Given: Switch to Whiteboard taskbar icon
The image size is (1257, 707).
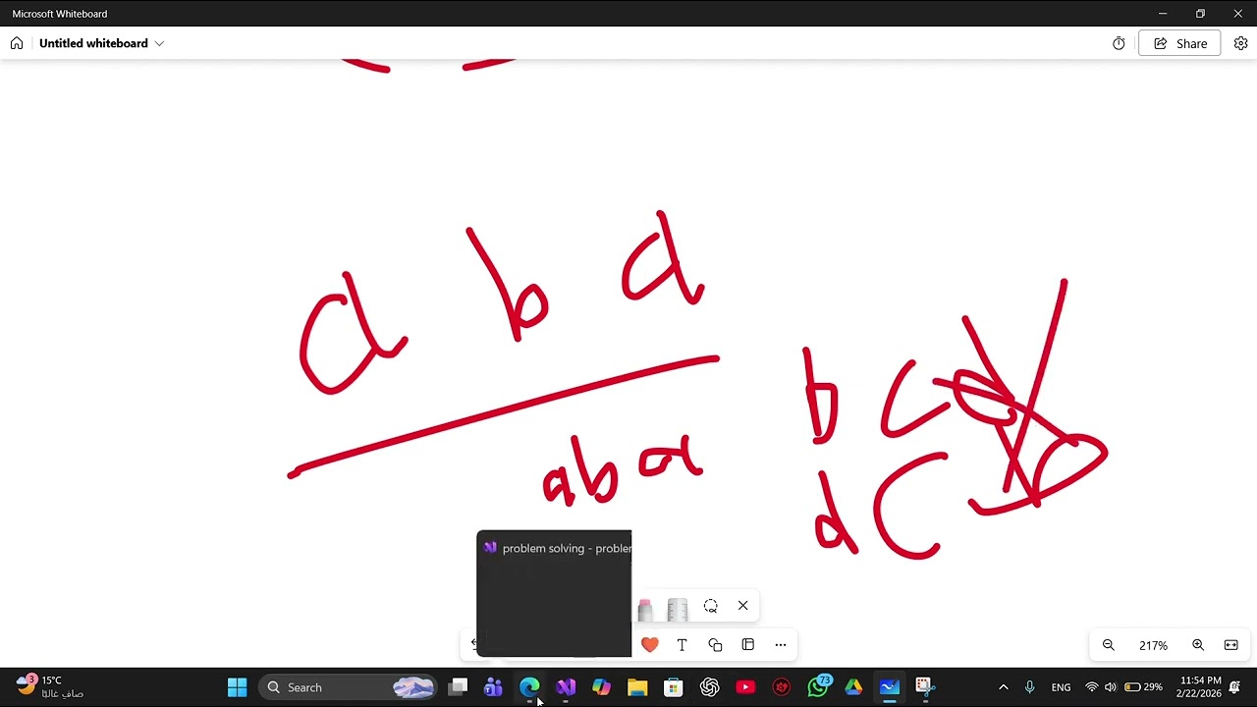Looking at the screenshot, I should click(890, 687).
